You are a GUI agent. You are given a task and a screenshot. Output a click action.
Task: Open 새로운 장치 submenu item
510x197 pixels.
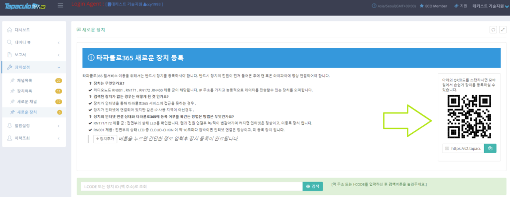[34, 112]
